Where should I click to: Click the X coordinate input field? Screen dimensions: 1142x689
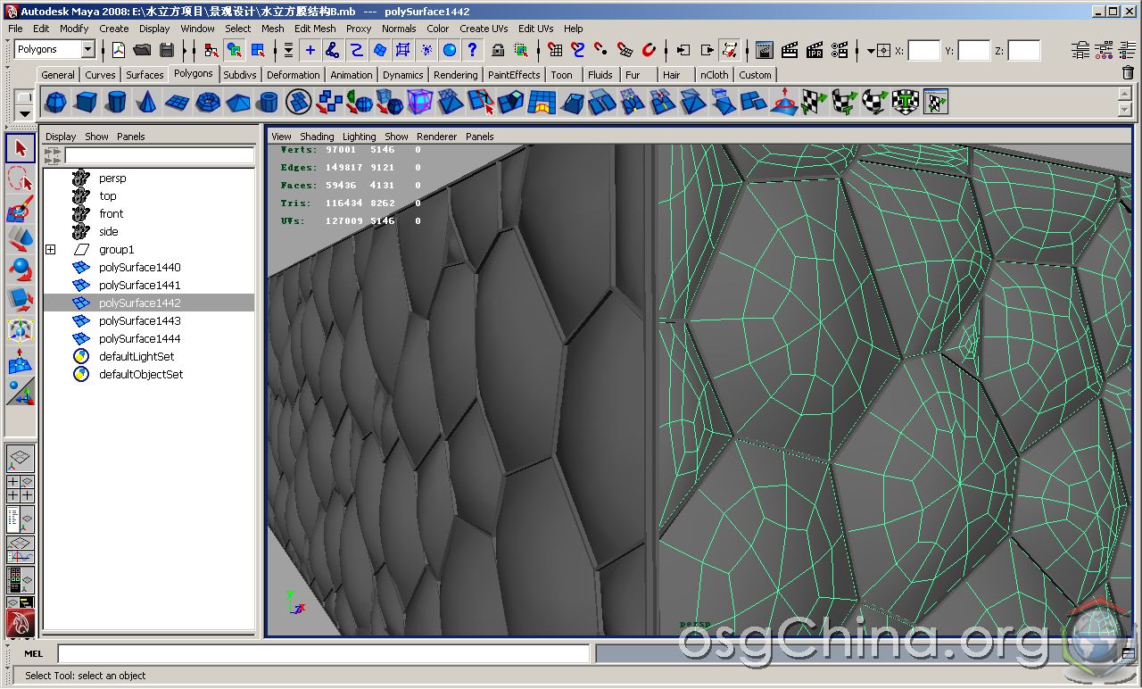923,51
